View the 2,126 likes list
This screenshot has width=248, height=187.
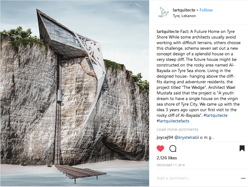pos(167,158)
